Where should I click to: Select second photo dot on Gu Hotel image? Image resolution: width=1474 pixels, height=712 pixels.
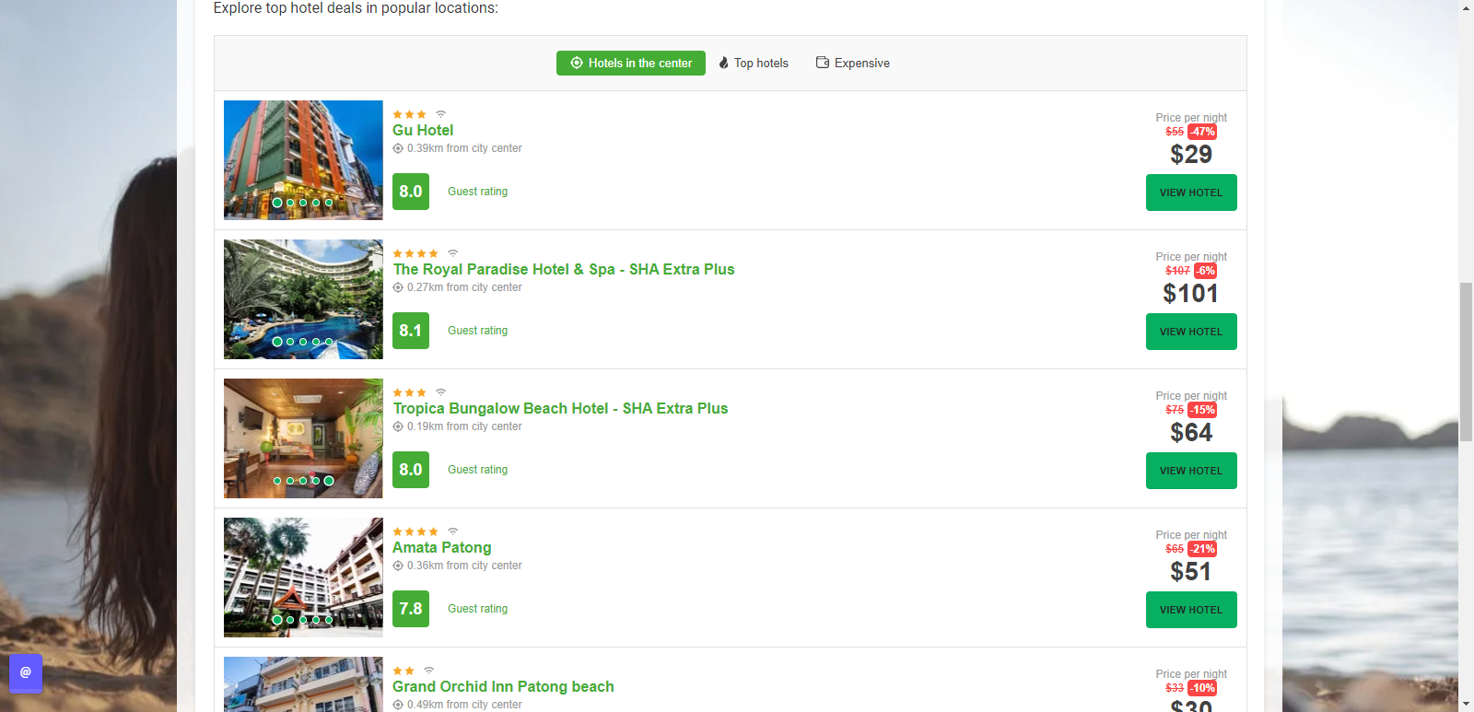290,203
